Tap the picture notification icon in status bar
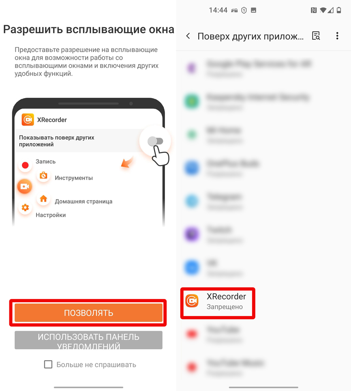351x391 pixels. click(x=253, y=10)
